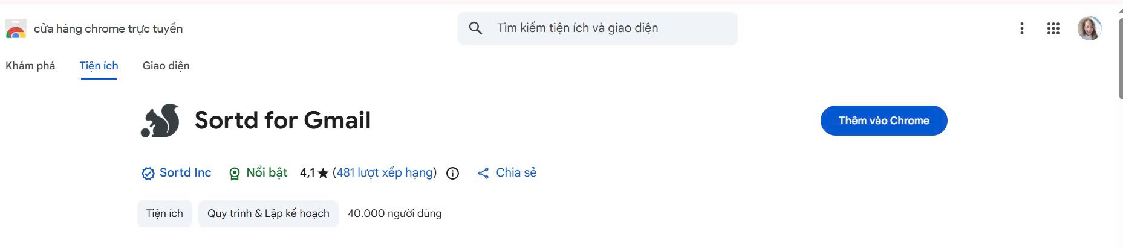Click the page vertical scrollbar

(x=1120, y=60)
